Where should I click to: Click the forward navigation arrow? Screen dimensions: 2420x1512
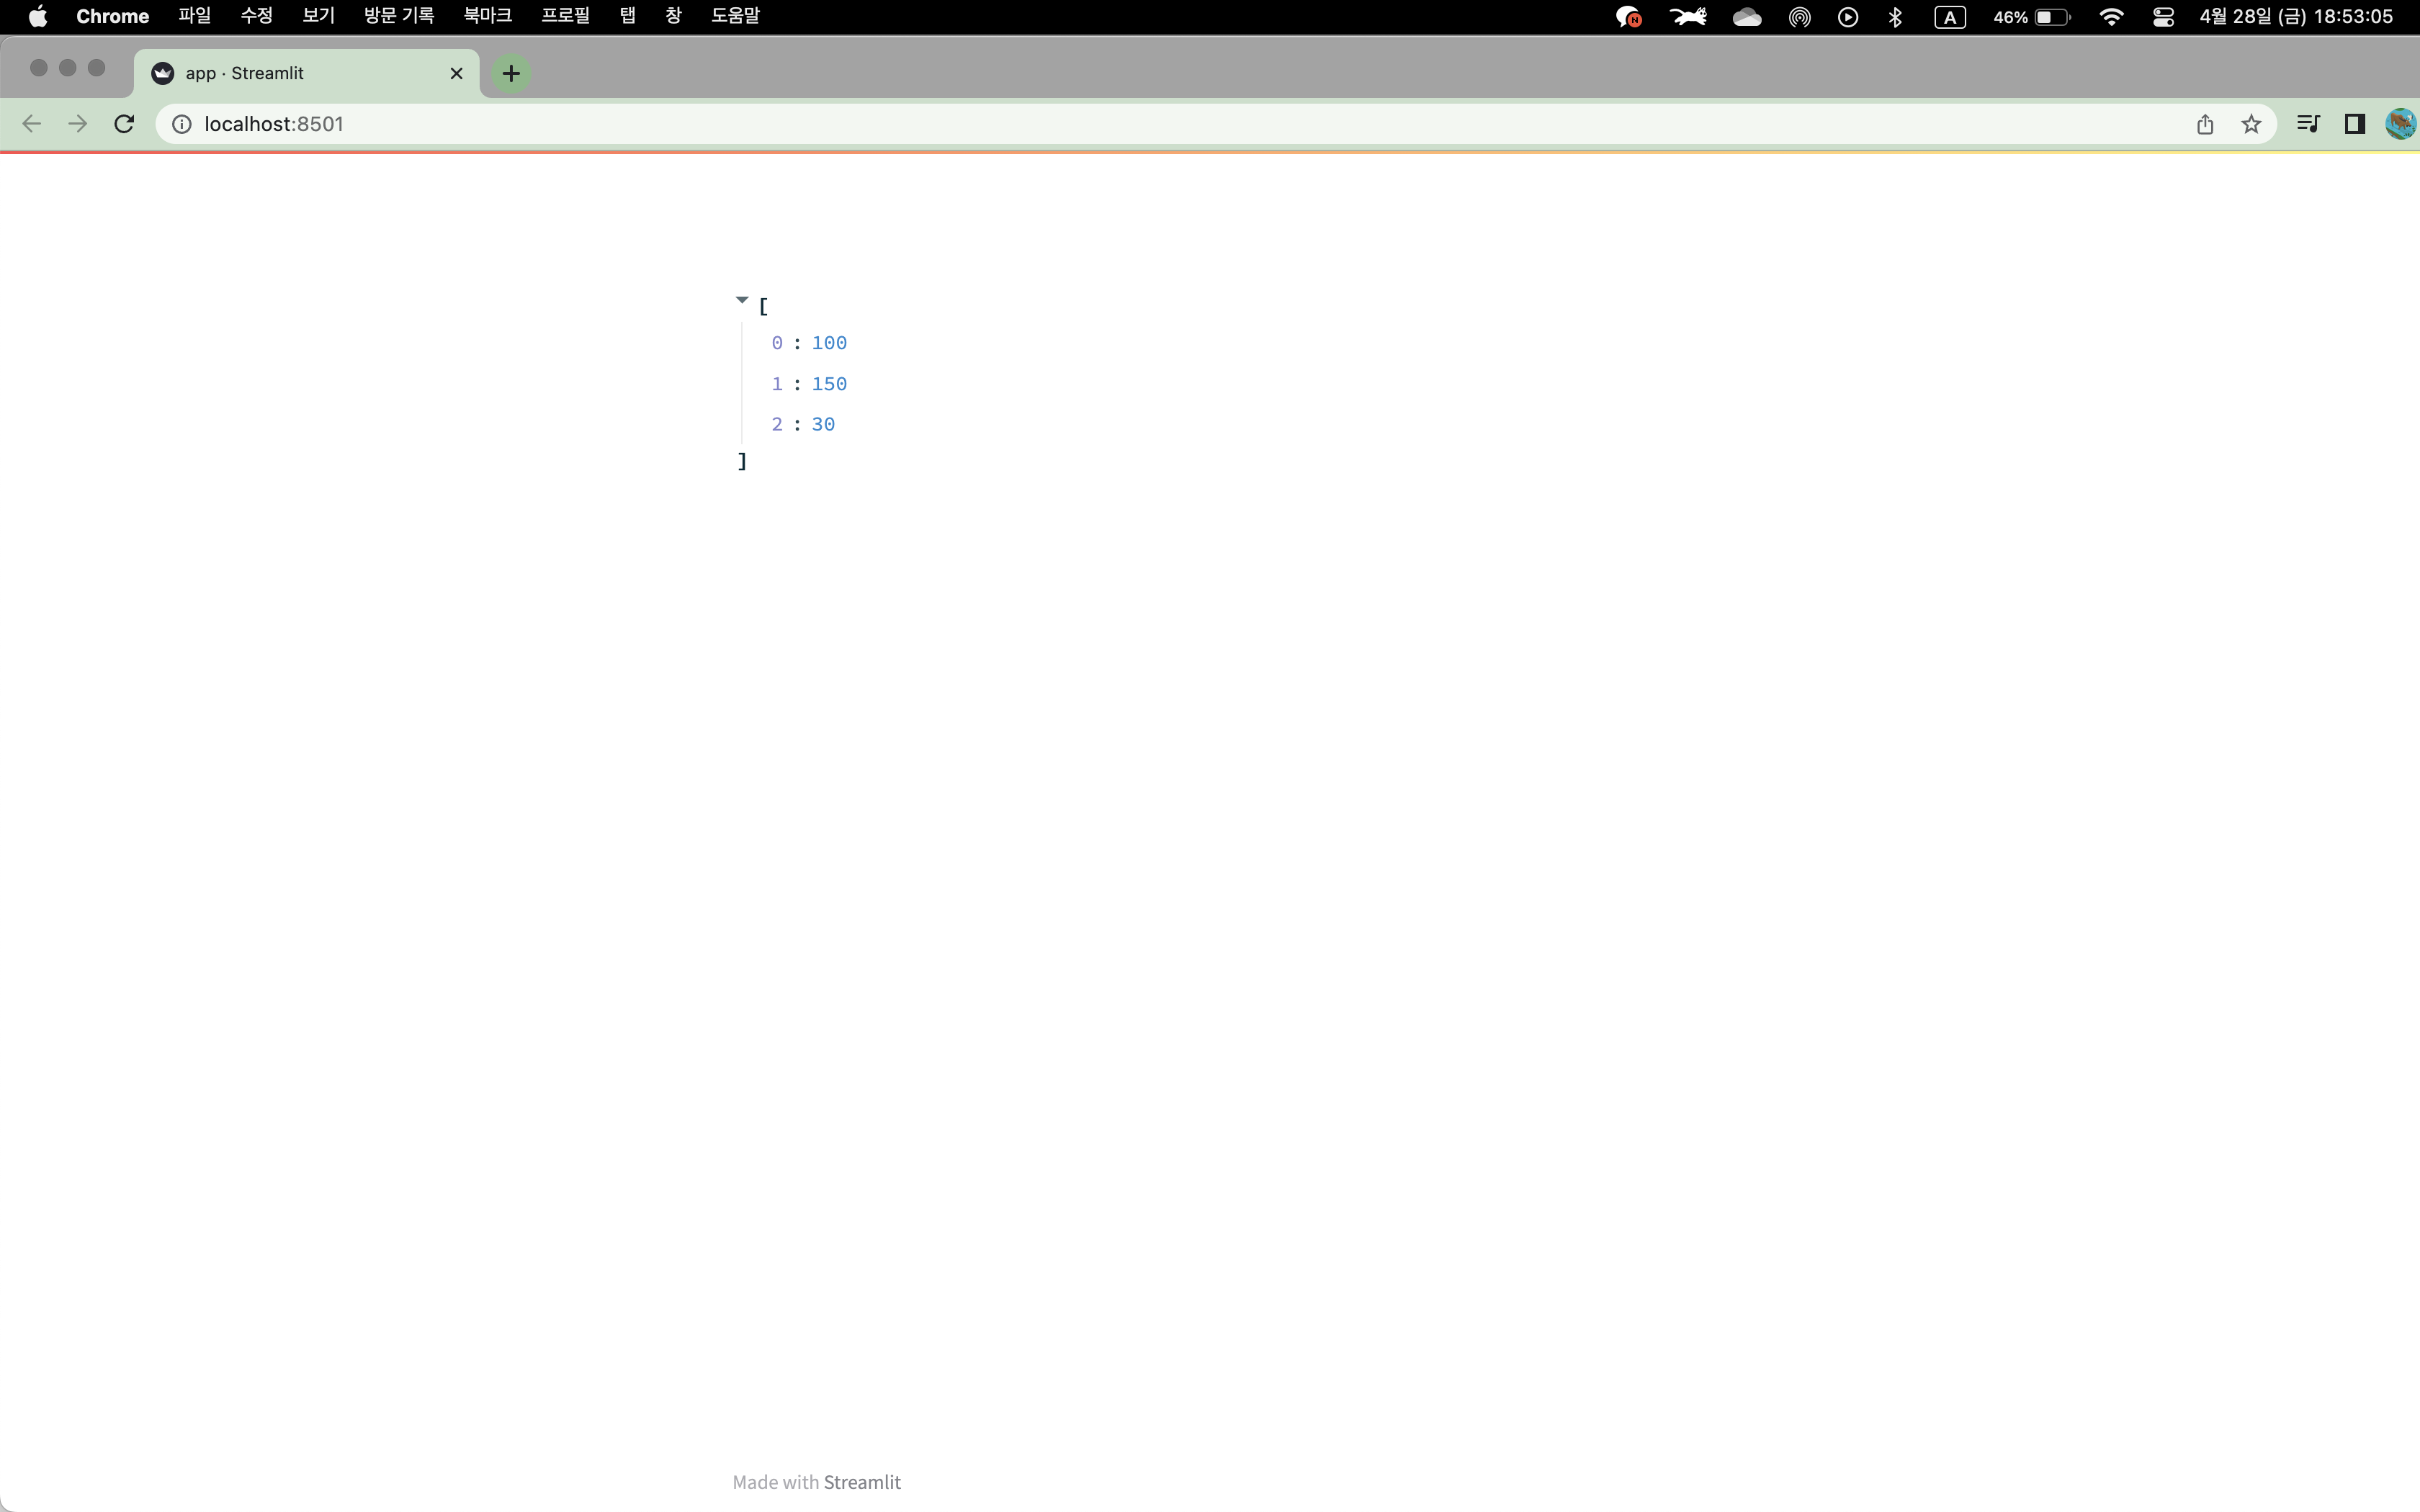click(78, 124)
